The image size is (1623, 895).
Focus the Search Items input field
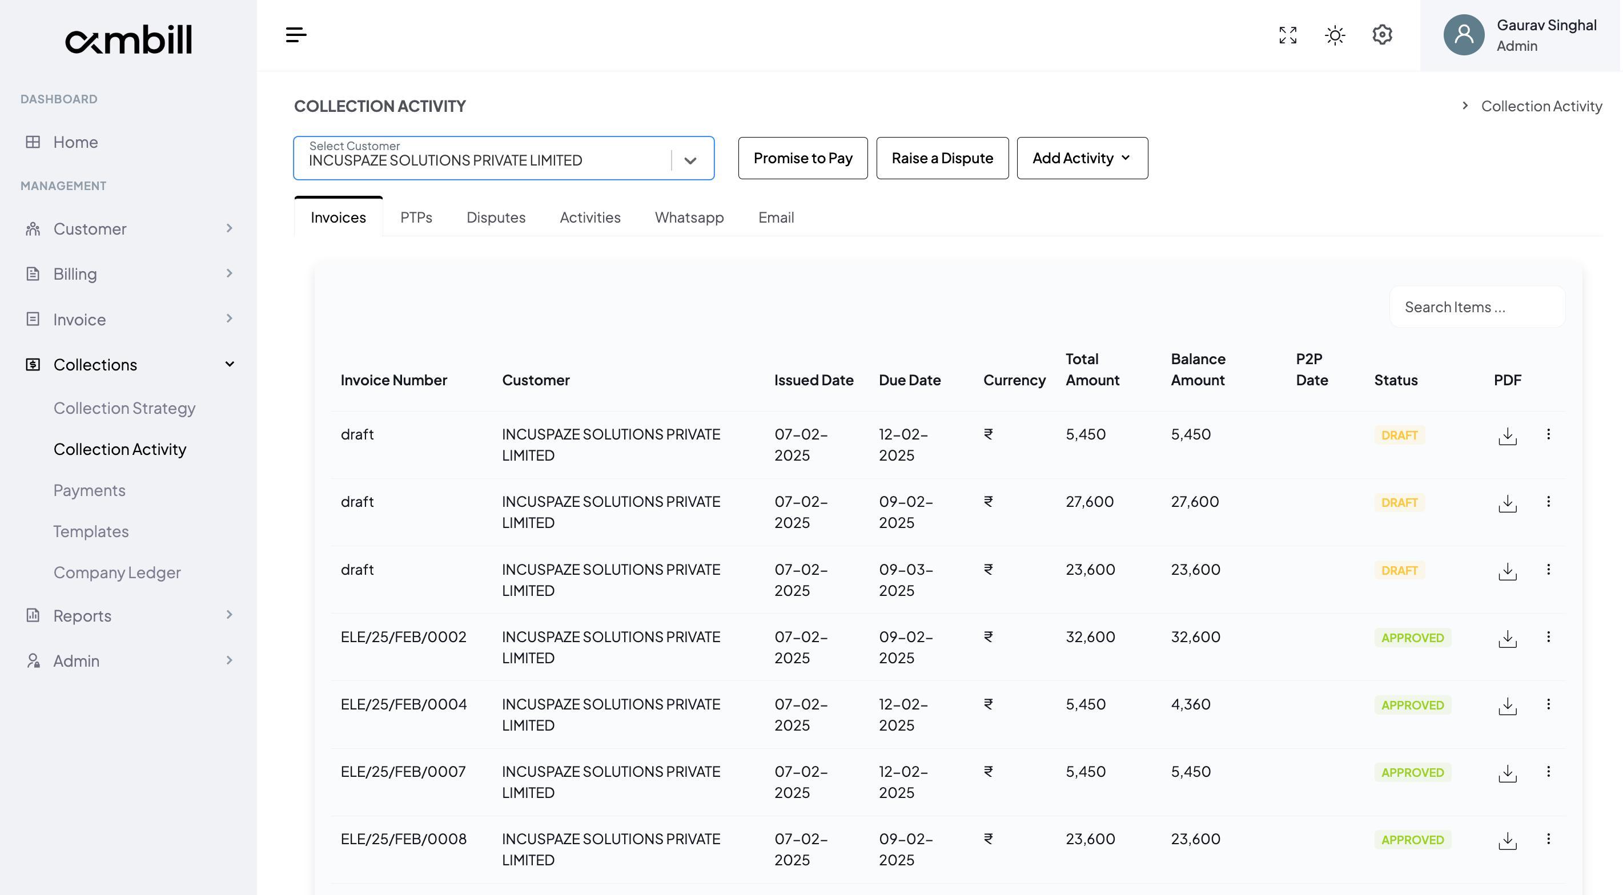1476,307
